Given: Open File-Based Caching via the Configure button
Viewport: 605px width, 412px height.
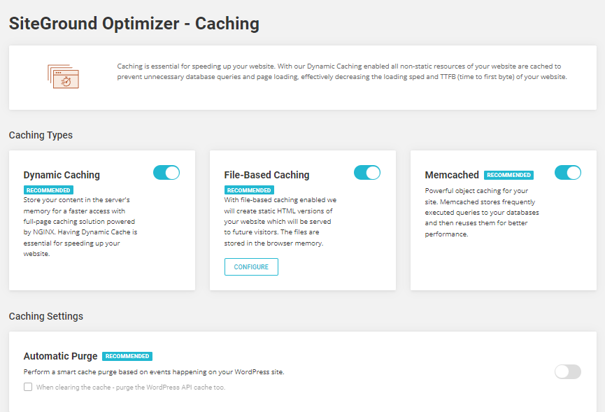Looking at the screenshot, I should click(x=251, y=267).
